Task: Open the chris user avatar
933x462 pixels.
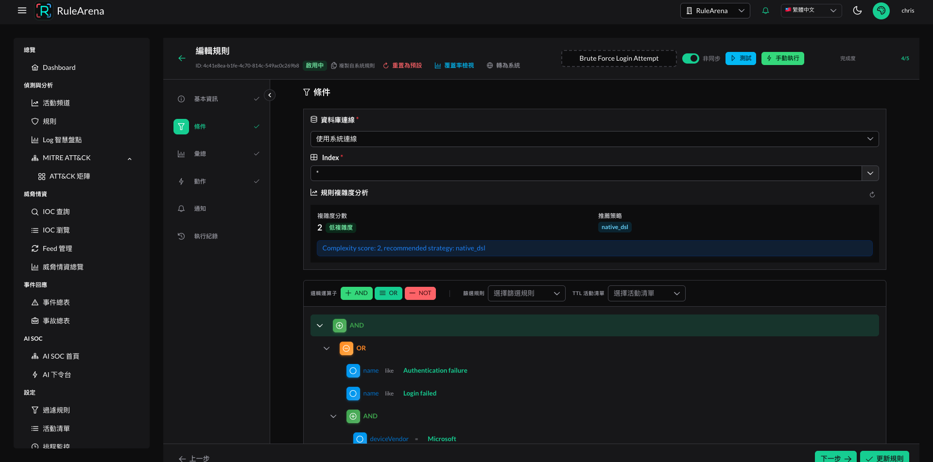Action: point(881,11)
